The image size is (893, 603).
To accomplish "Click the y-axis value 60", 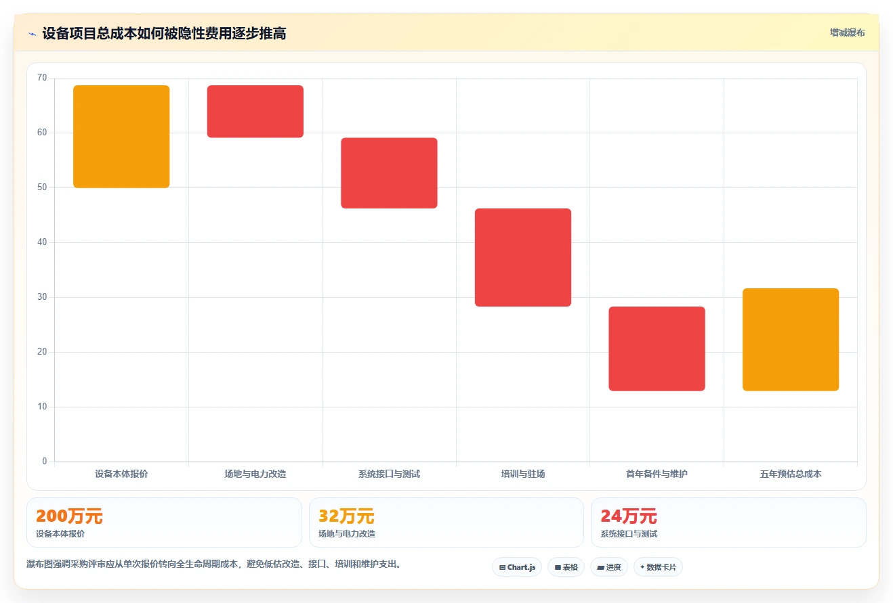I will [x=42, y=133].
